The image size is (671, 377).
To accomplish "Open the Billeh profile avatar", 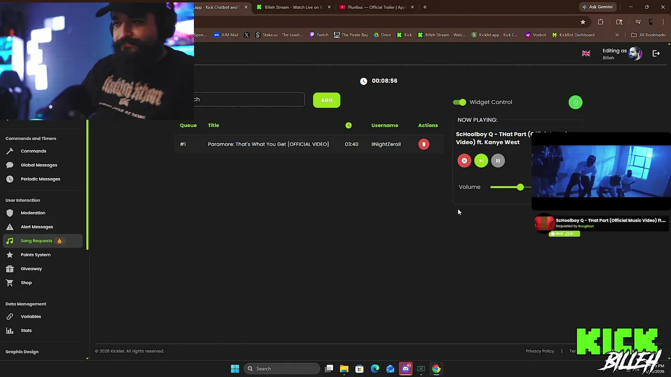I will 635,53.
